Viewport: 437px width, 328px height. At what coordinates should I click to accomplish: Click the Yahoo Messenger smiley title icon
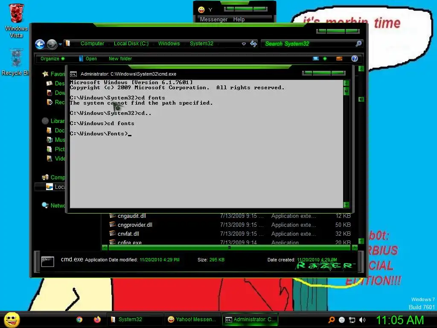(x=201, y=10)
